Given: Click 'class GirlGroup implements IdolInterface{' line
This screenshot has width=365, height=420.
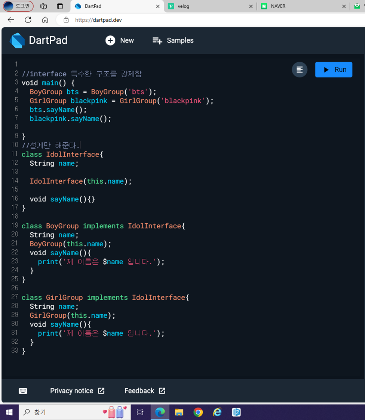Looking at the screenshot, I should click(x=105, y=297).
